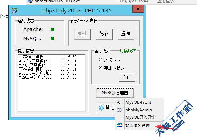Viewport: 197px width, 140px height.
Task: Click the 应用 apply button
Action: coord(127,77)
